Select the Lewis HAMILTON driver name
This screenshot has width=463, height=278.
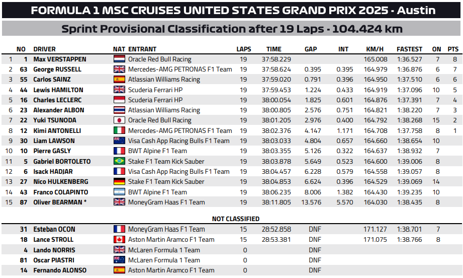(58, 90)
